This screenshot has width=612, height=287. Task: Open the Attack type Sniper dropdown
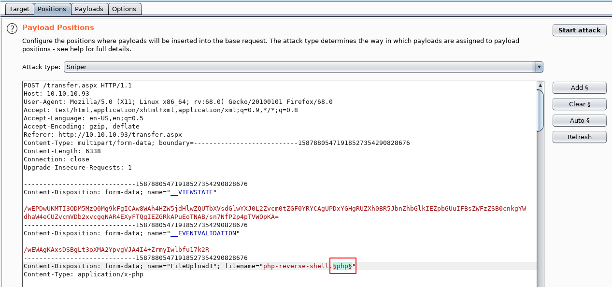(x=303, y=67)
